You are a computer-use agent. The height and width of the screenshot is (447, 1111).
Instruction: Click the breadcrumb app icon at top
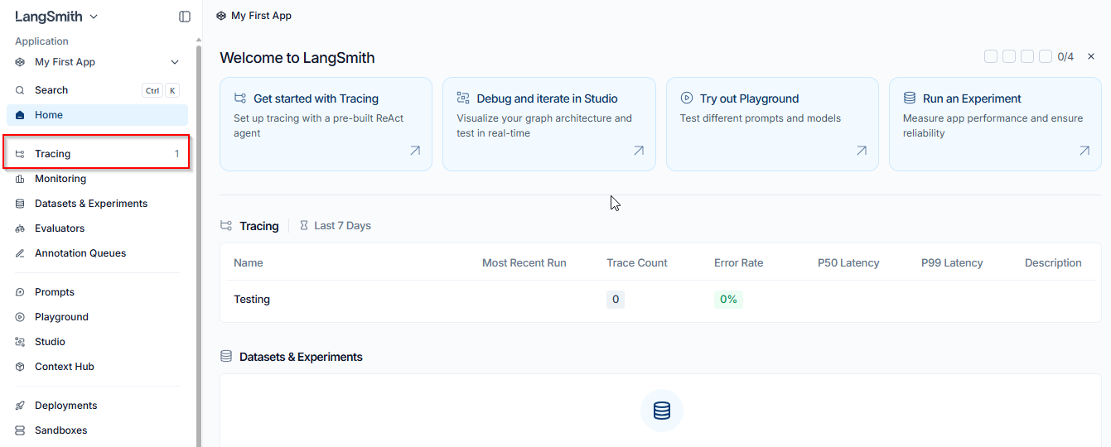[221, 16]
